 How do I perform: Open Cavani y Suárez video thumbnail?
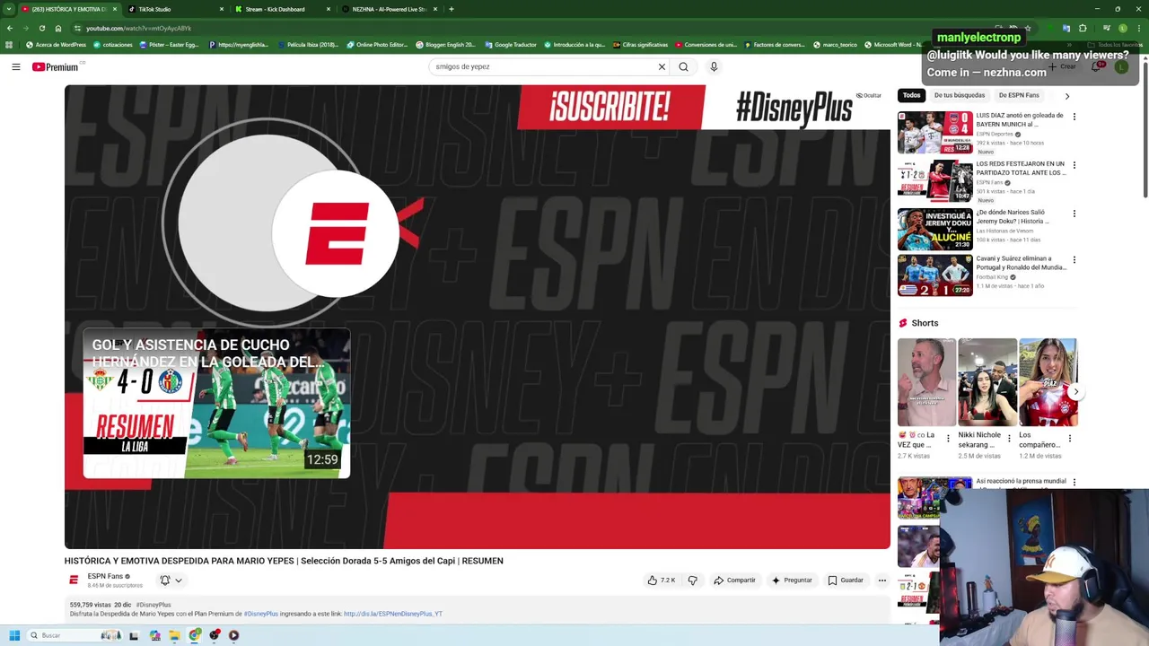point(934,275)
